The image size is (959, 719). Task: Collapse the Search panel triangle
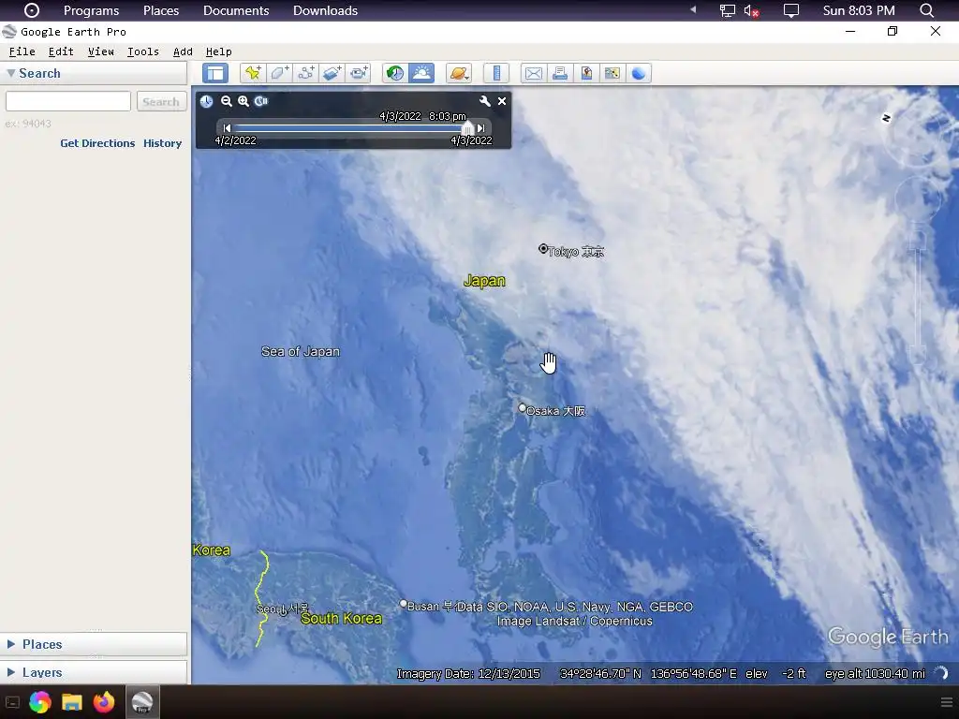[10, 73]
